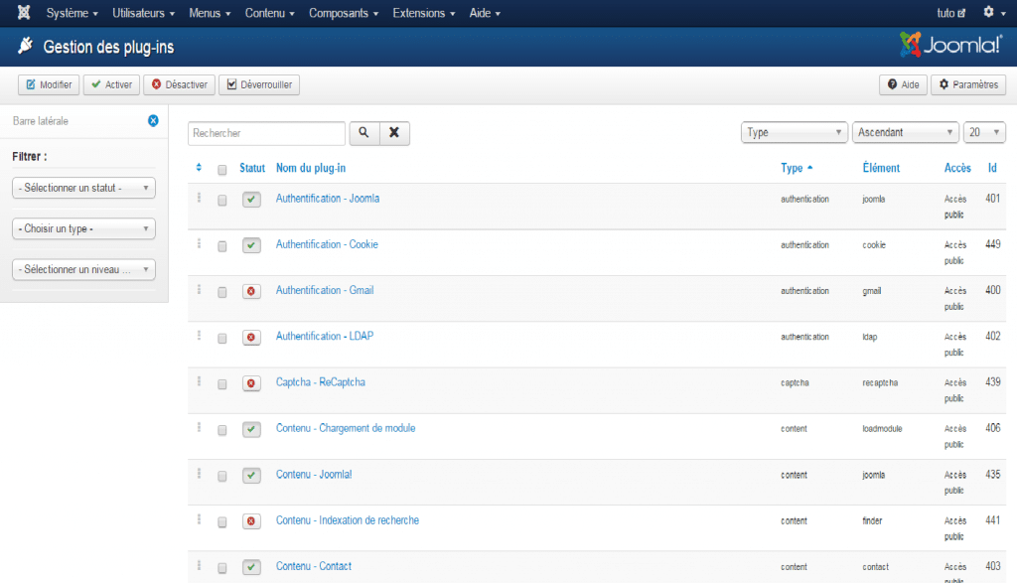Disable the Authentification - Joomla status icon
This screenshot has width=1017, height=583.
[251, 200]
